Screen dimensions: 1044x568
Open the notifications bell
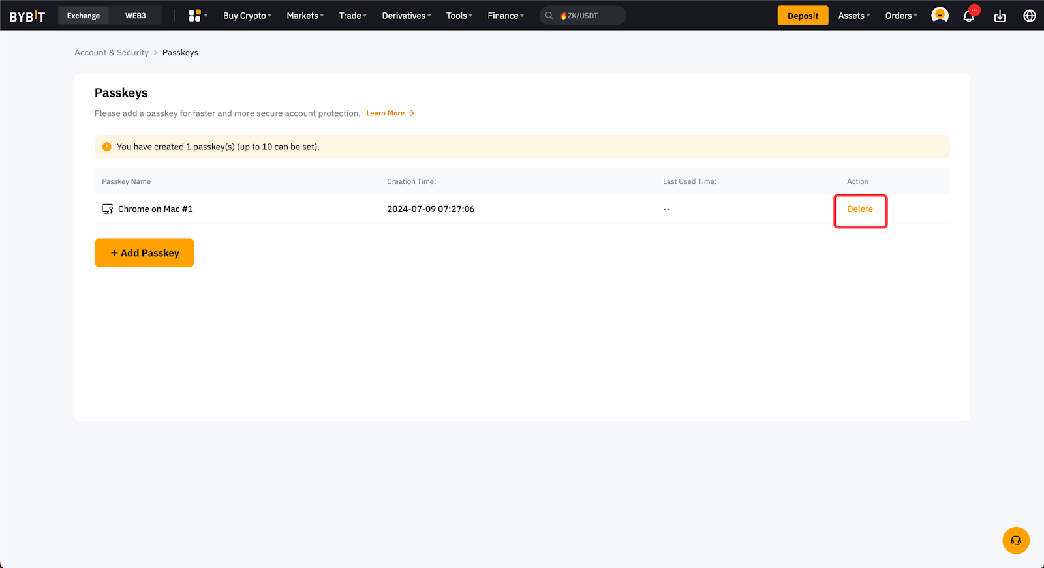pyautogui.click(x=969, y=16)
